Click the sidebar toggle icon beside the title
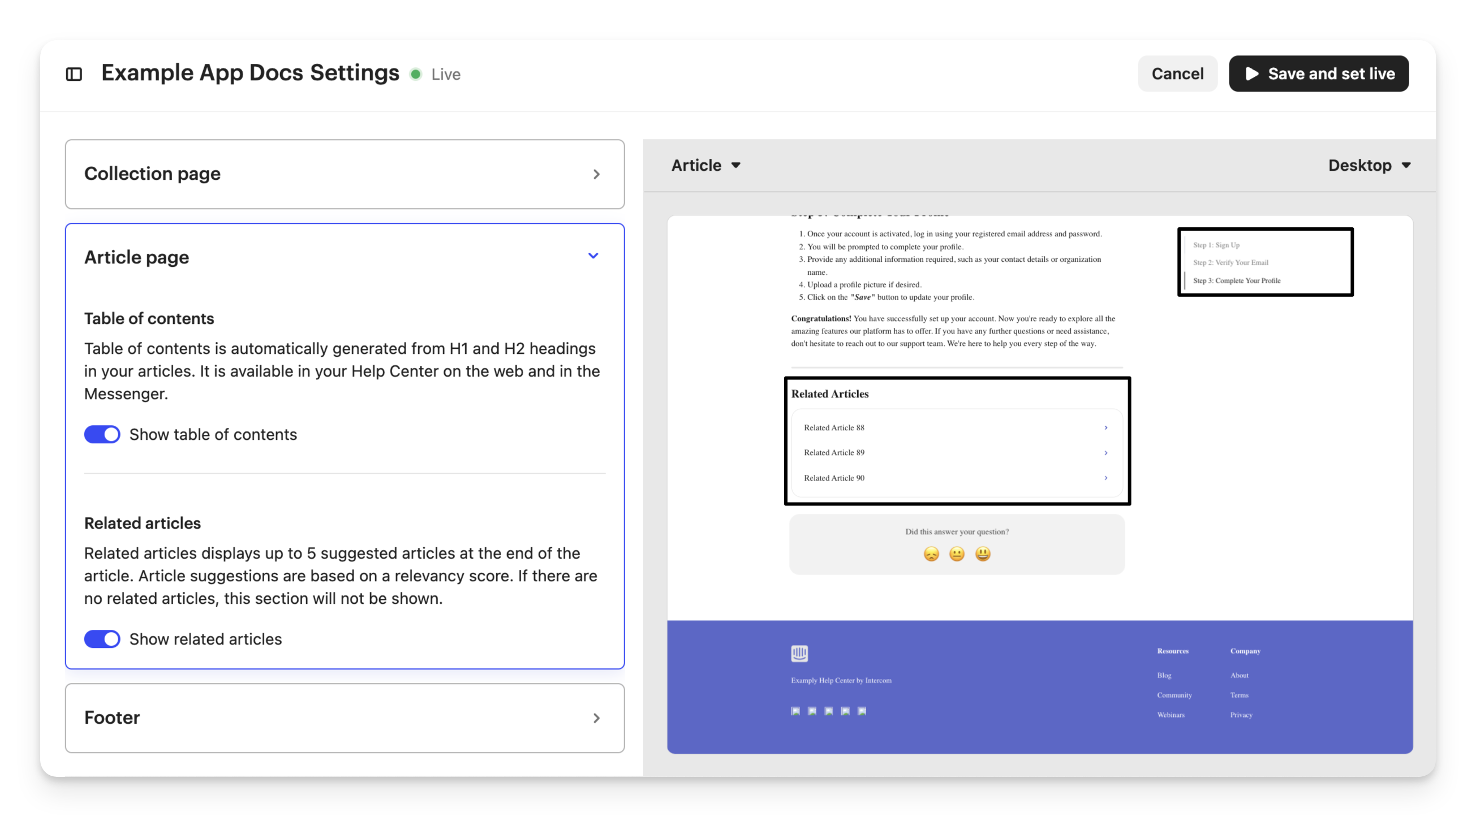This screenshot has width=1476, height=817. [74, 75]
